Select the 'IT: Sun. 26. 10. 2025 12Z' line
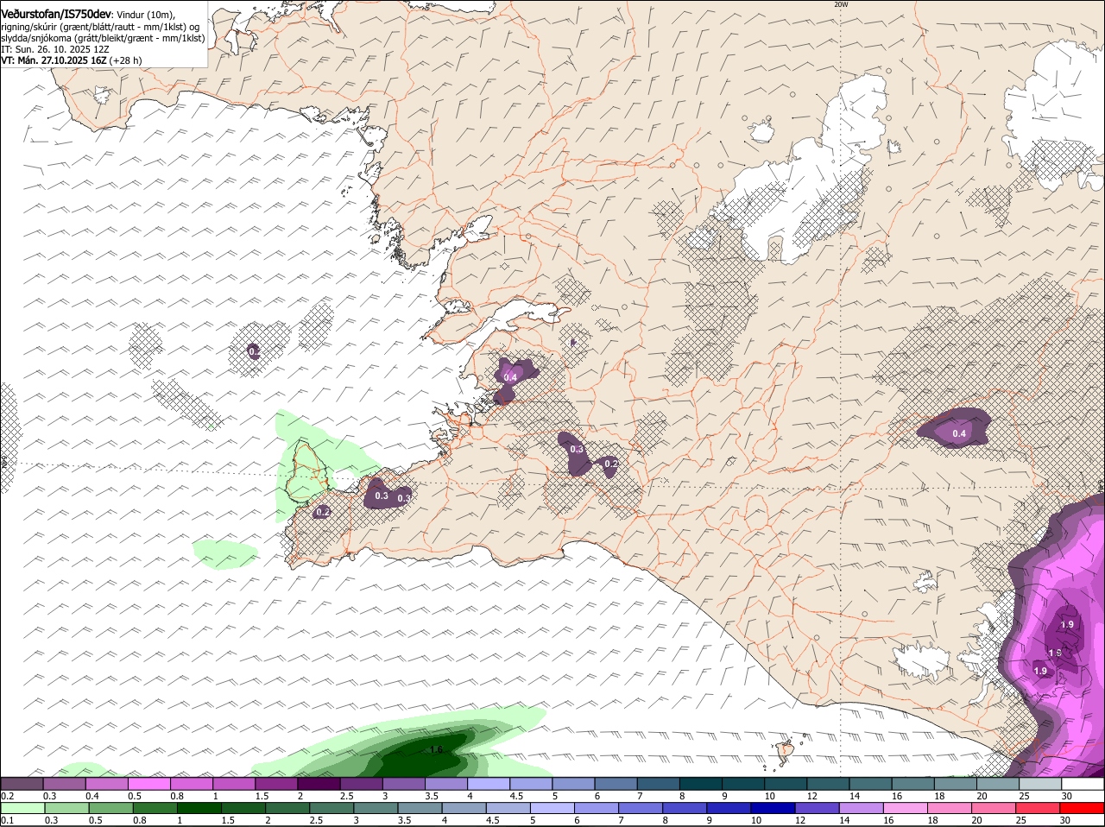1105x827 pixels. click(x=55, y=49)
